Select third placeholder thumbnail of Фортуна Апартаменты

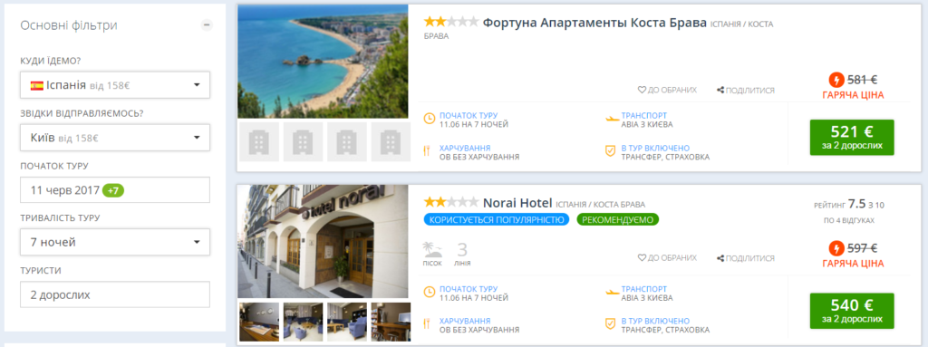click(x=347, y=142)
